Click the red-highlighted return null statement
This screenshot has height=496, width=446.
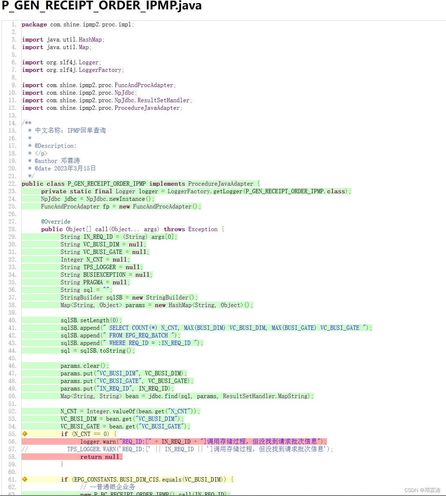(100, 457)
